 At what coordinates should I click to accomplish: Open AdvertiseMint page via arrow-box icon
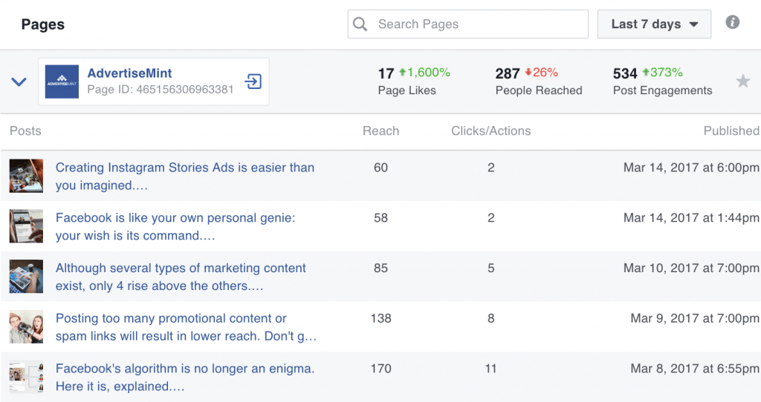tap(253, 82)
